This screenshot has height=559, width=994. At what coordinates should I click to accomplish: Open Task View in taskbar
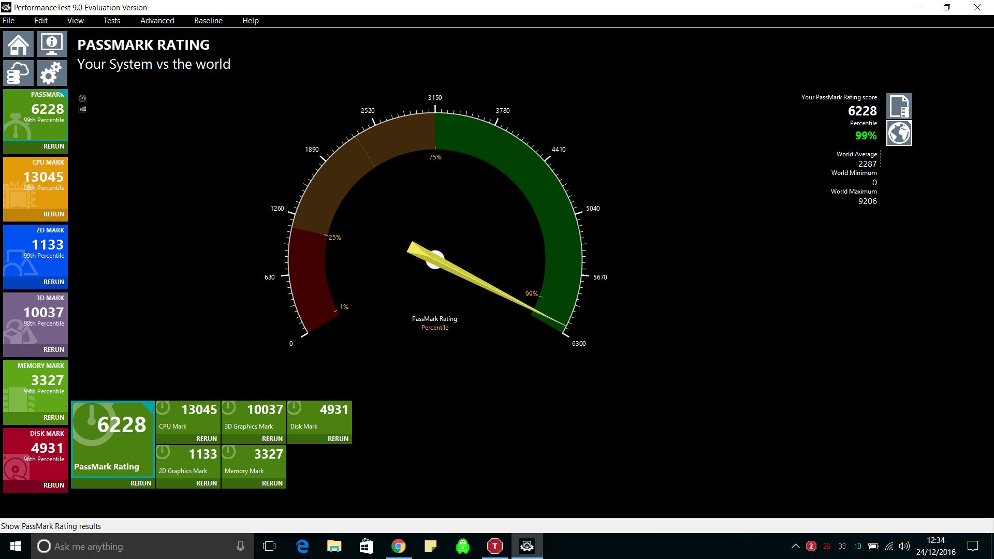pyautogui.click(x=269, y=546)
